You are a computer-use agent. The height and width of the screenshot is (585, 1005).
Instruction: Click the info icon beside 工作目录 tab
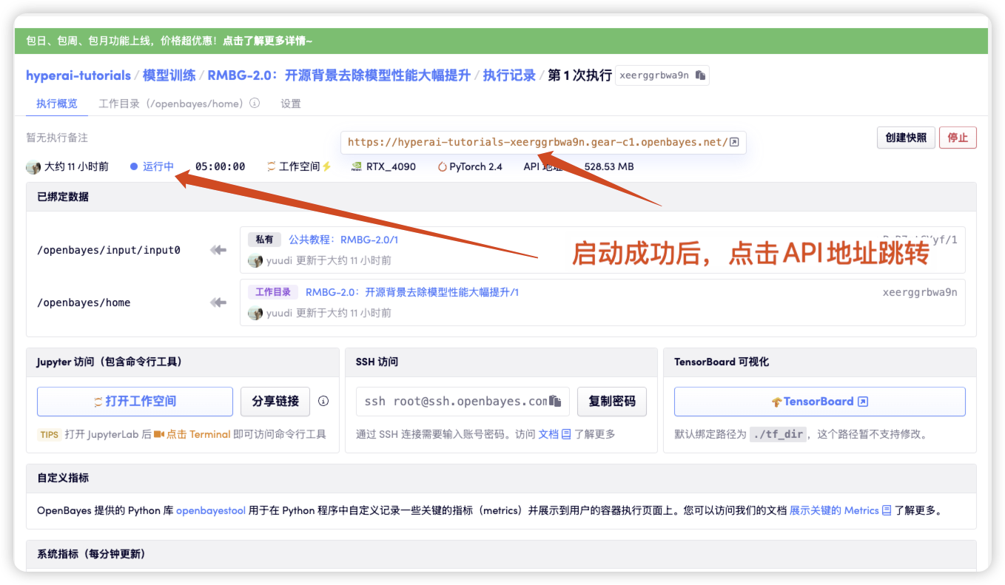coord(255,104)
